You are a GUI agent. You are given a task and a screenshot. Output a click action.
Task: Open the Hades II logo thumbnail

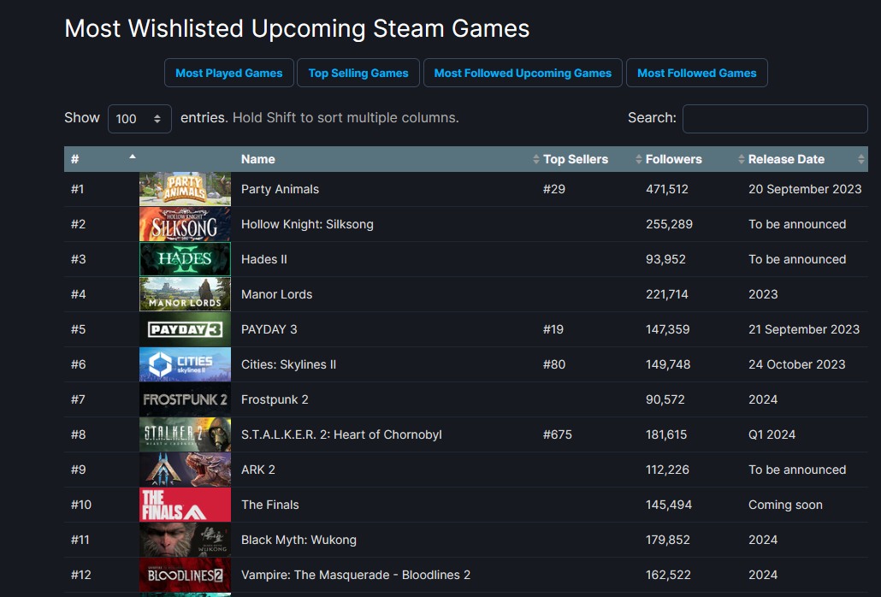[x=185, y=259]
